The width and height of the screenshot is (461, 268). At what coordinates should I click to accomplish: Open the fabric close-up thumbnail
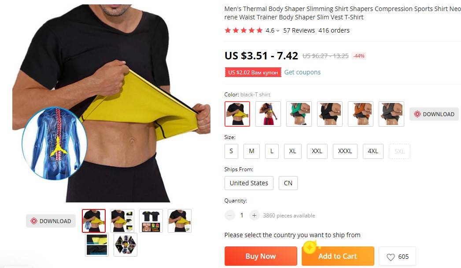click(x=97, y=245)
